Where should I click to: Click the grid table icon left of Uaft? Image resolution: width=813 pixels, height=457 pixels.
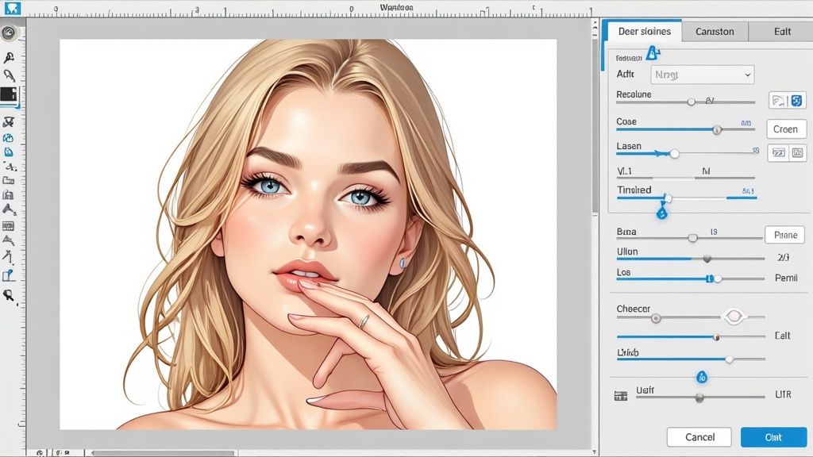click(x=621, y=396)
